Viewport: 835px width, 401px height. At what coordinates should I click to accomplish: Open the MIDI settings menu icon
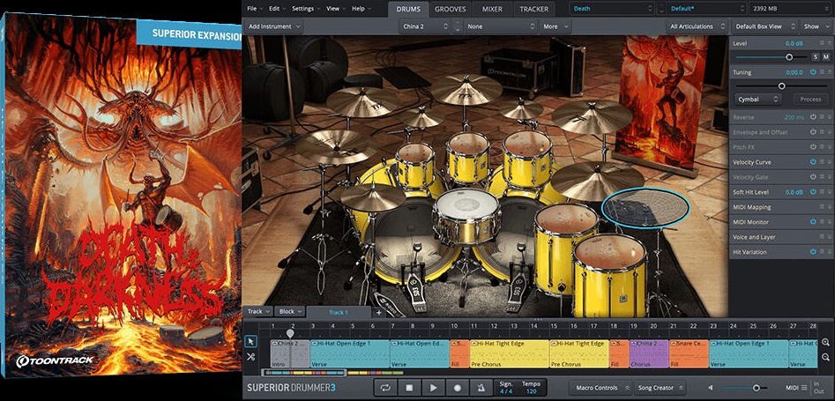804,388
